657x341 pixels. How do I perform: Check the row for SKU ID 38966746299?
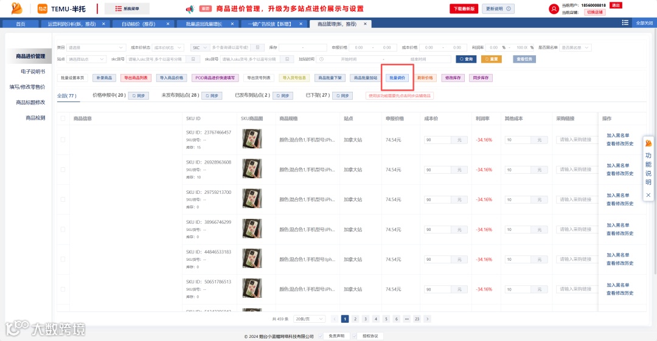click(x=63, y=230)
